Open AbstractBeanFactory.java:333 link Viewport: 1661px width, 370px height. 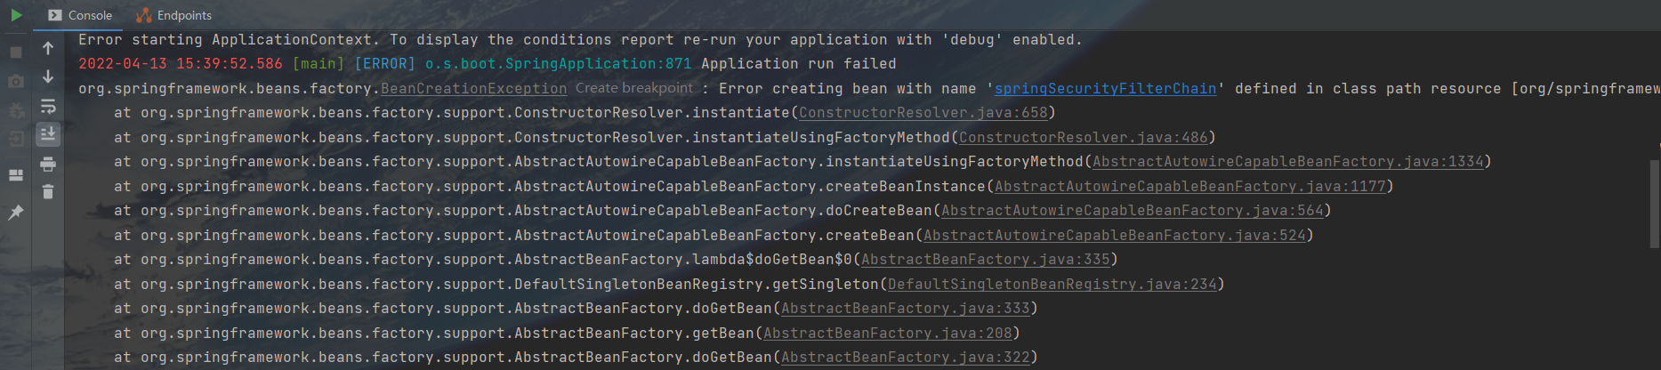coord(906,309)
